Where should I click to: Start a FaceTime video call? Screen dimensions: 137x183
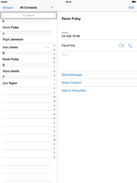click(121, 45)
